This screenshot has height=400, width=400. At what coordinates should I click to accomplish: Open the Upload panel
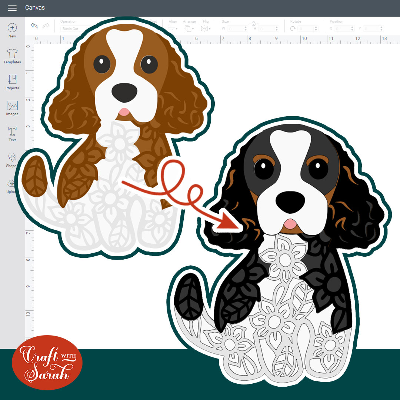(11, 186)
